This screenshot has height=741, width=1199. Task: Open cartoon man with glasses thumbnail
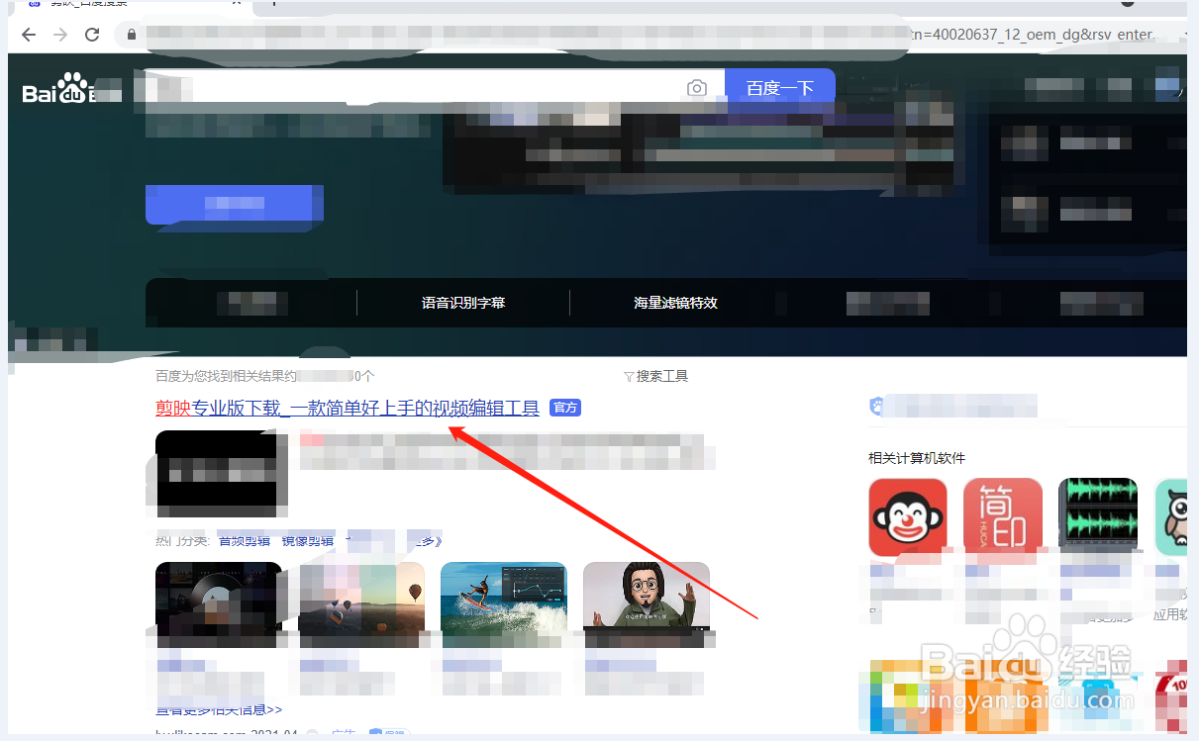pos(647,603)
